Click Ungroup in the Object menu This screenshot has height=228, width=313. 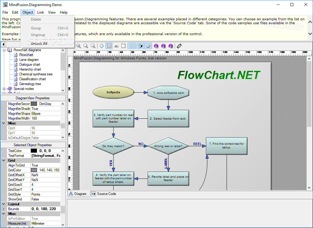pyautogui.click(x=48, y=35)
